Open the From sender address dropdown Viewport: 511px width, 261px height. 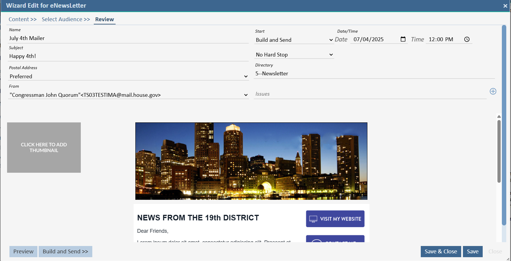(x=128, y=95)
